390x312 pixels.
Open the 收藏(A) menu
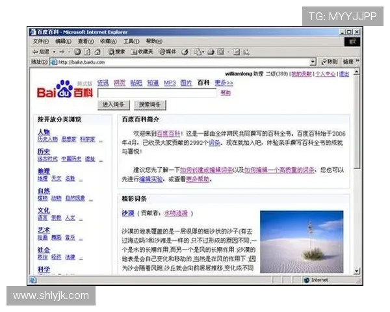pyautogui.click(x=109, y=42)
